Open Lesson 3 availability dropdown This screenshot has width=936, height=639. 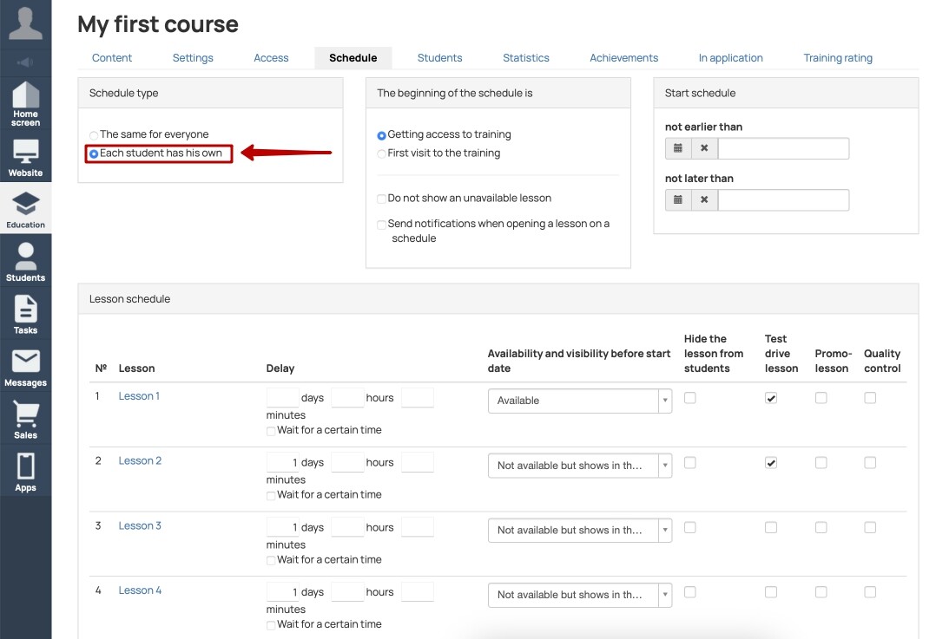click(x=580, y=530)
